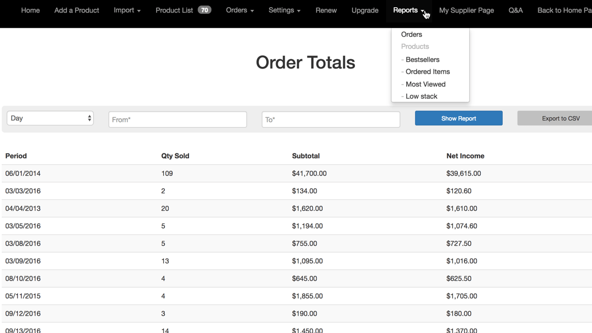Open the Day period selector

[50, 118]
